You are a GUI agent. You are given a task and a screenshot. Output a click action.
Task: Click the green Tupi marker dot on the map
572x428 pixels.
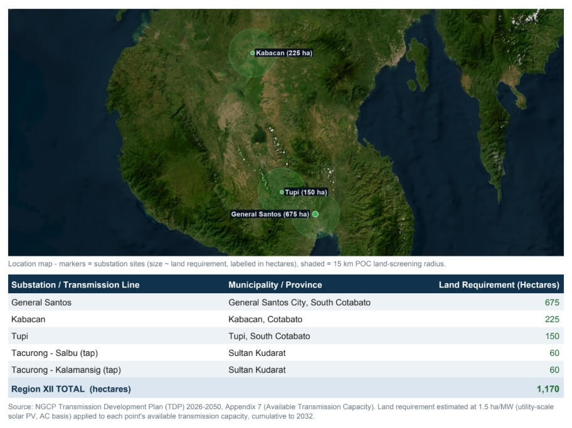coord(282,192)
